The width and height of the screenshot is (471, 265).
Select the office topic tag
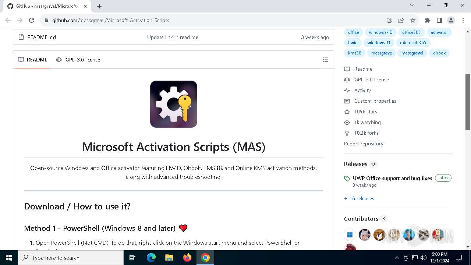click(354, 32)
